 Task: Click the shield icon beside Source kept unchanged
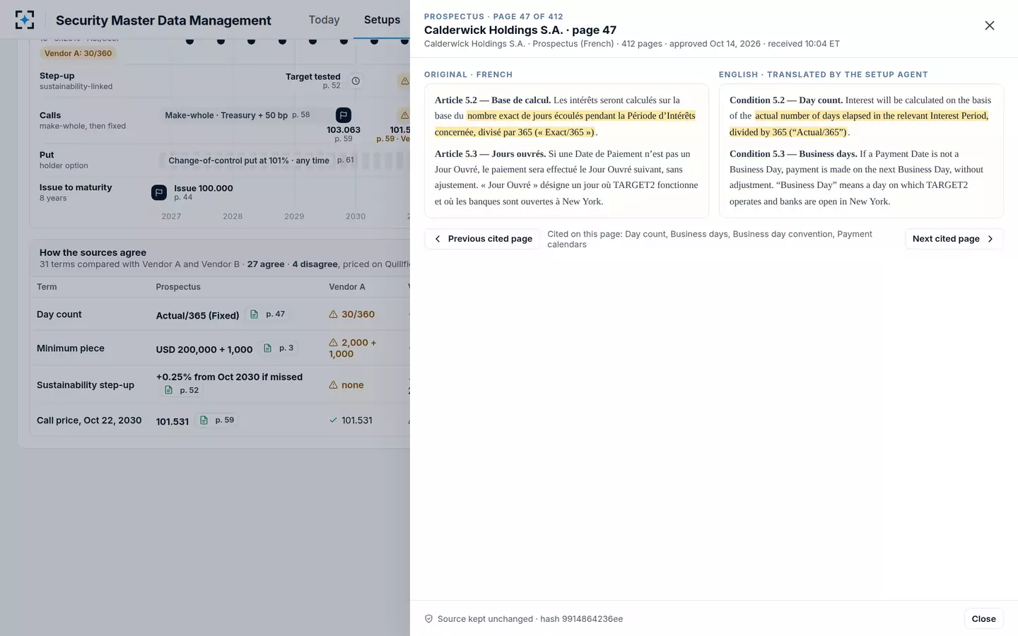click(428, 619)
